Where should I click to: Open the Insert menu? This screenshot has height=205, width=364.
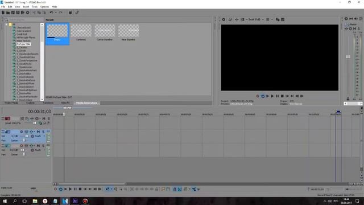point(26,7)
